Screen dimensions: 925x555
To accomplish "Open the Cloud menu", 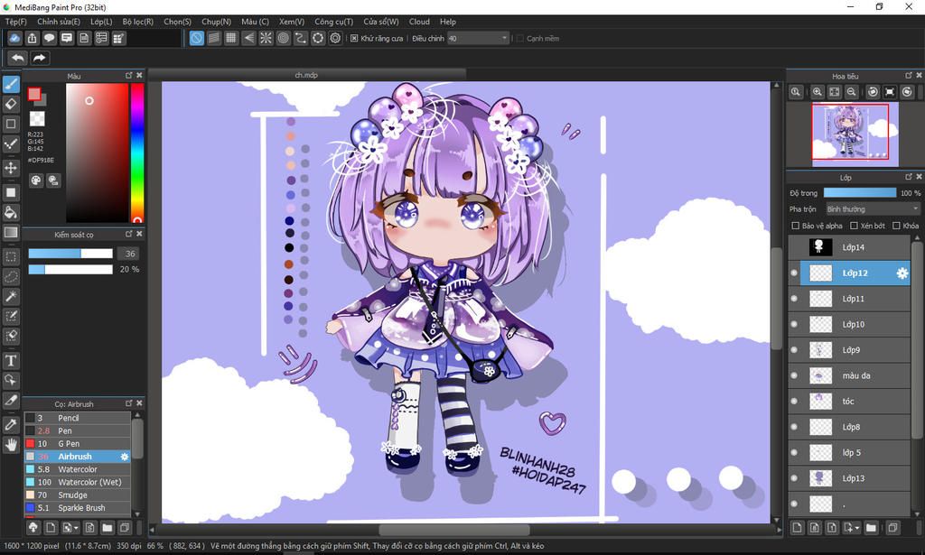I will click(x=419, y=22).
